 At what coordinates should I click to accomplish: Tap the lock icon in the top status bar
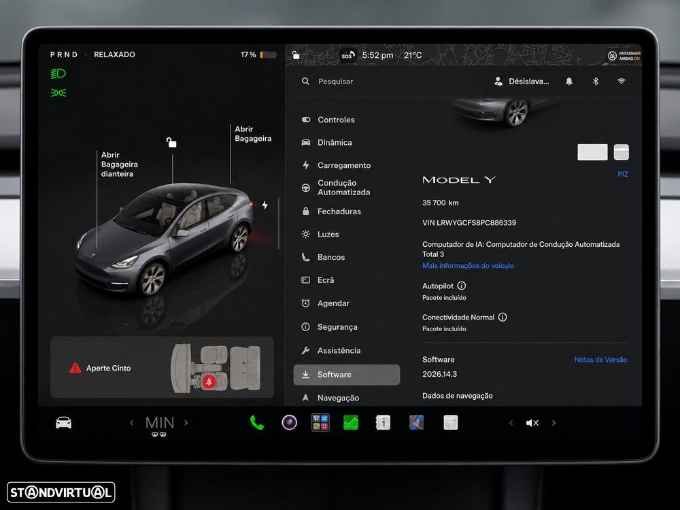[x=296, y=55]
